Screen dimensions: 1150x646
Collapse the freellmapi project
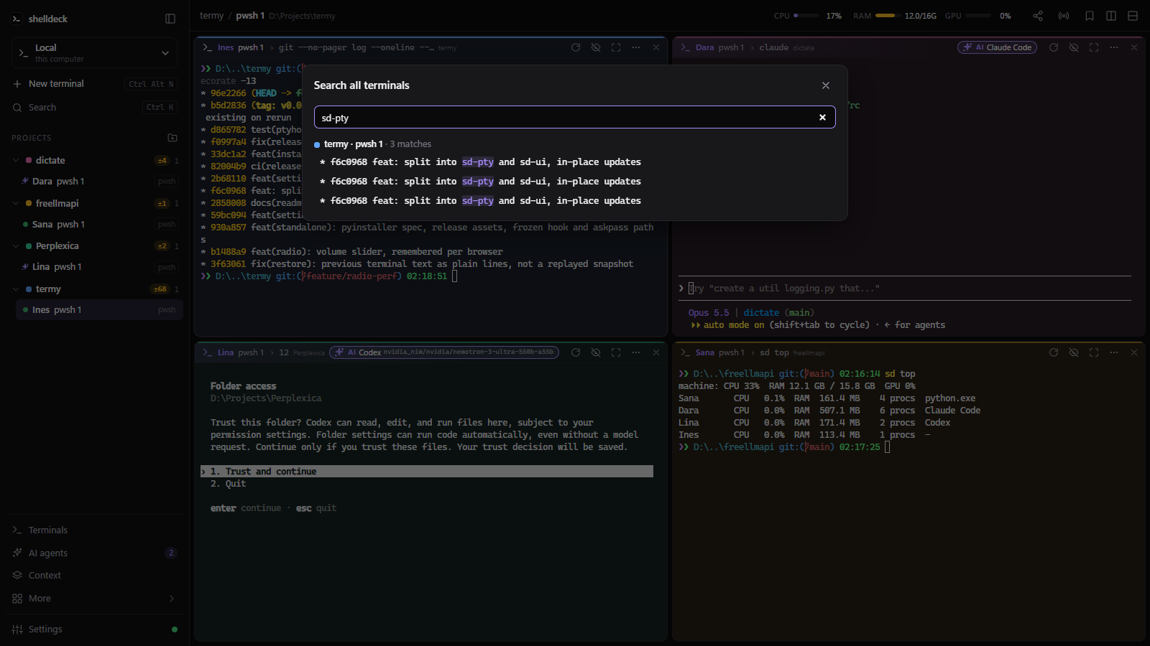point(16,203)
